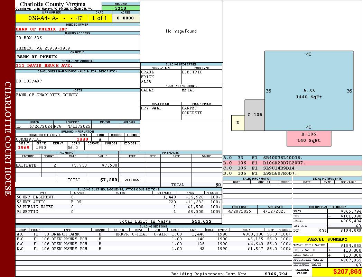The image size is (363, 277).
Task: Click the small yellow D sketch block
Action: tap(238, 123)
